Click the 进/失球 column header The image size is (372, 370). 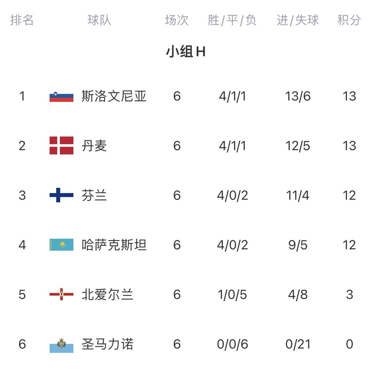point(298,20)
